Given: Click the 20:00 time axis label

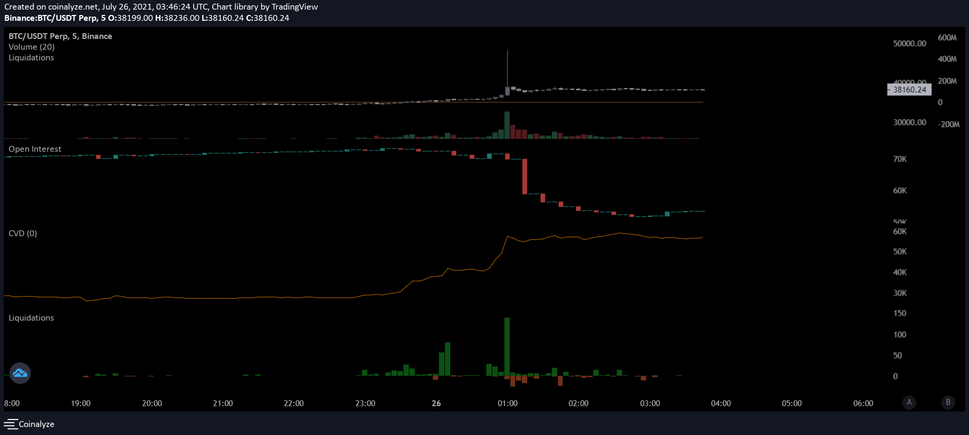Looking at the screenshot, I should coord(152,403).
